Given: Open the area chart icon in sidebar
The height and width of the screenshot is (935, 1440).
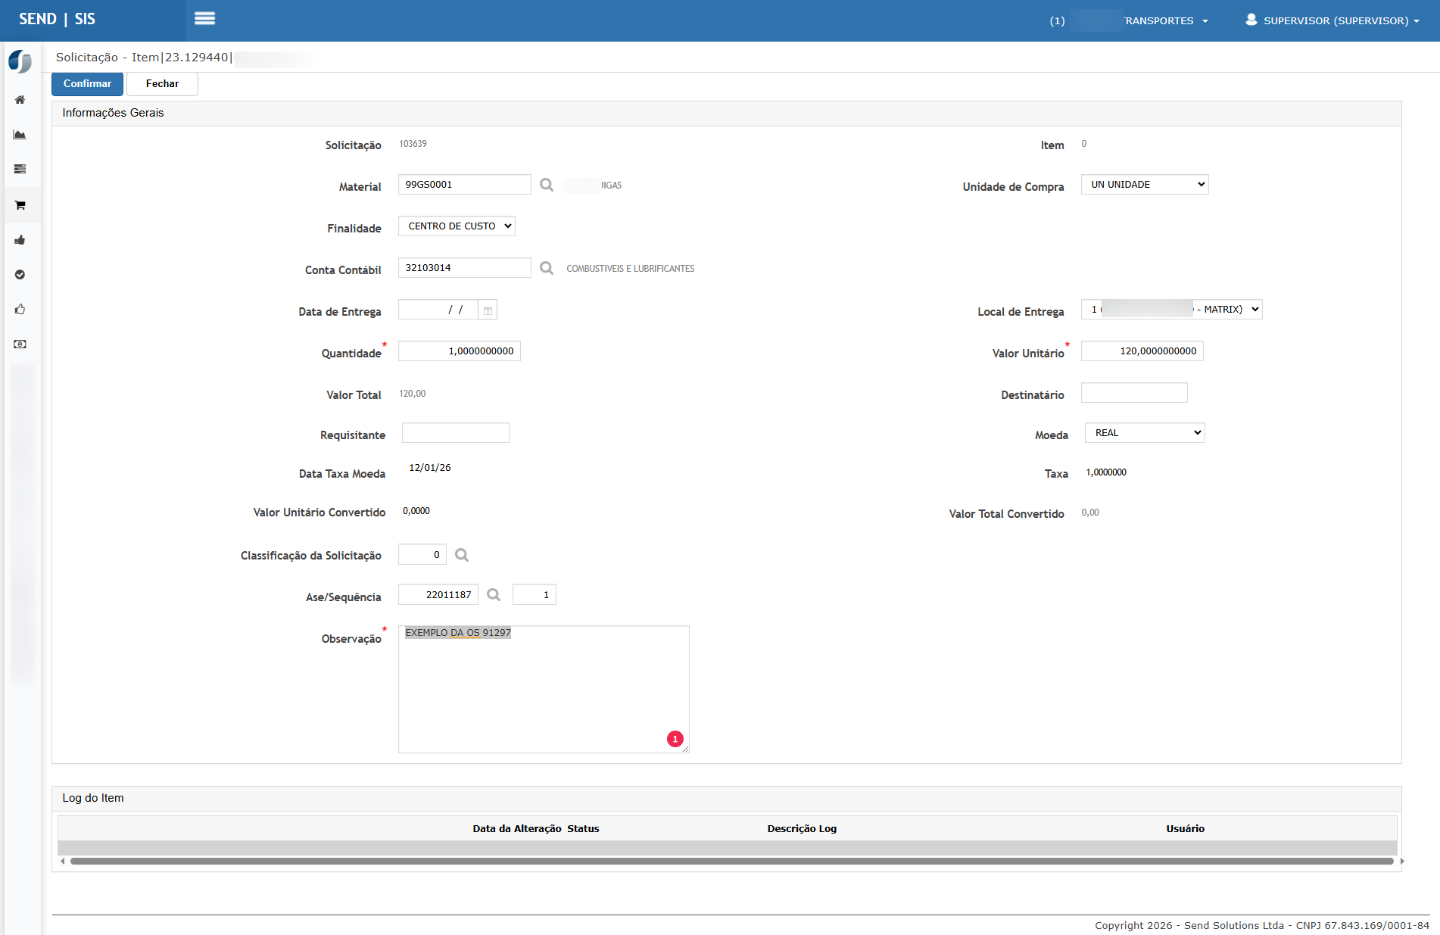Looking at the screenshot, I should [x=20, y=135].
